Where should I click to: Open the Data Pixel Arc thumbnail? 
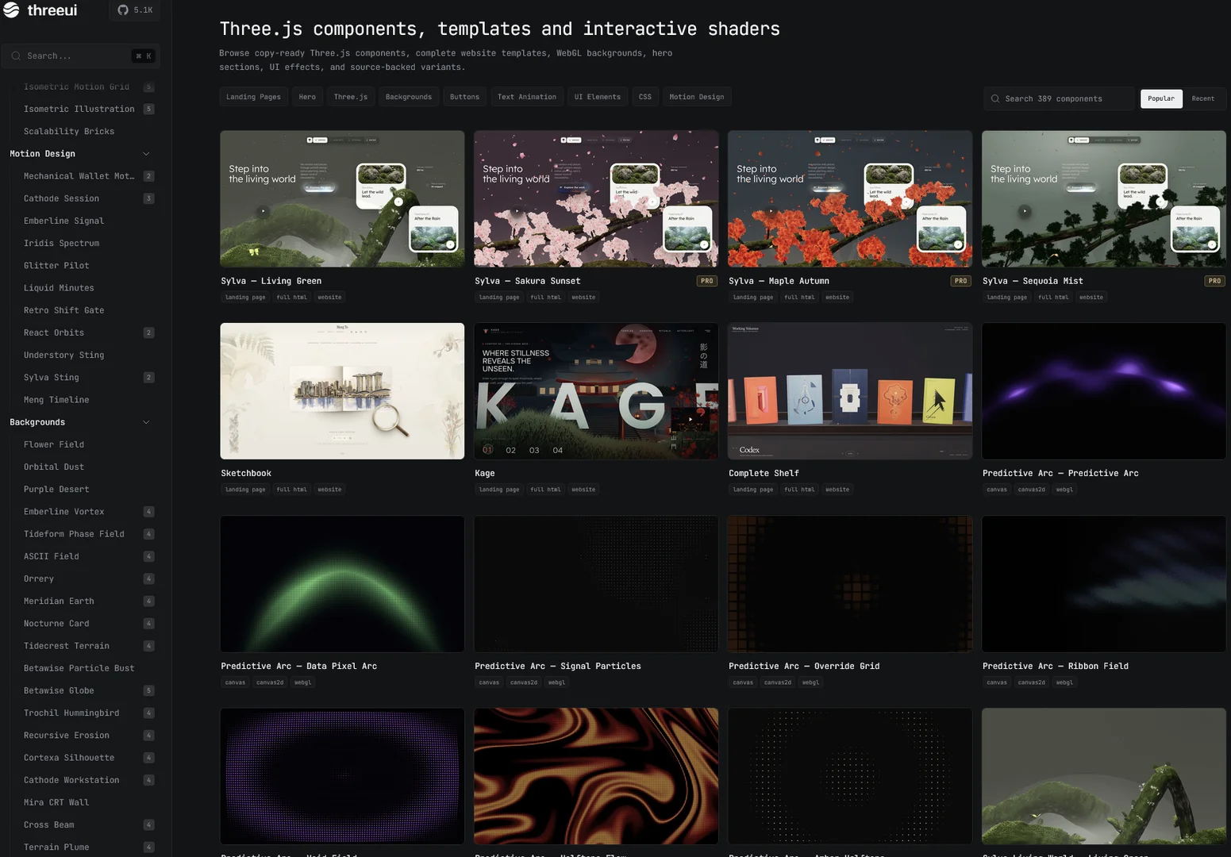[342, 584]
